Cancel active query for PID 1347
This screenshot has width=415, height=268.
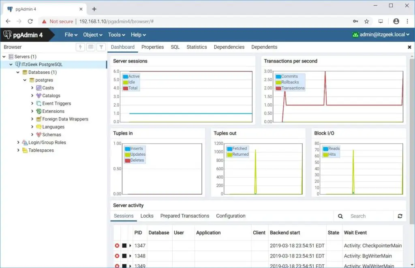(124, 245)
